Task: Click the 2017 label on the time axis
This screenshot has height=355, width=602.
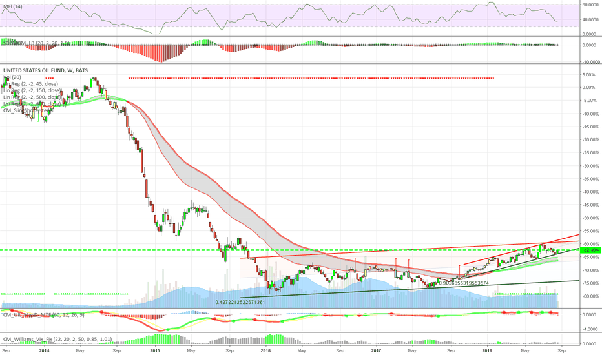Action: 376,350
